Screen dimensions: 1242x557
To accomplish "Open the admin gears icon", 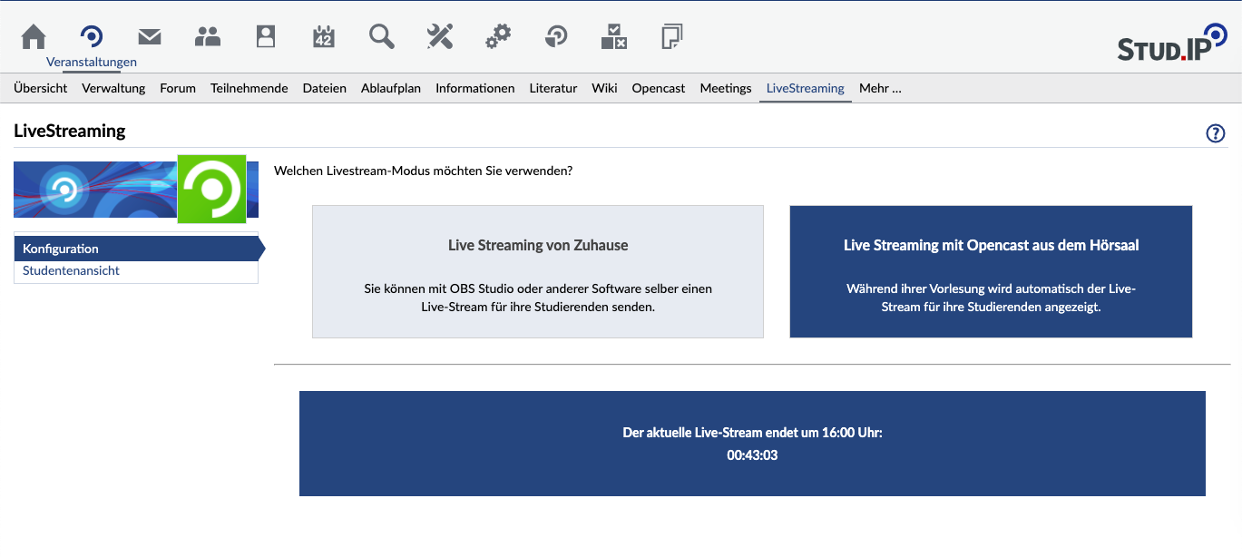I will [x=498, y=36].
